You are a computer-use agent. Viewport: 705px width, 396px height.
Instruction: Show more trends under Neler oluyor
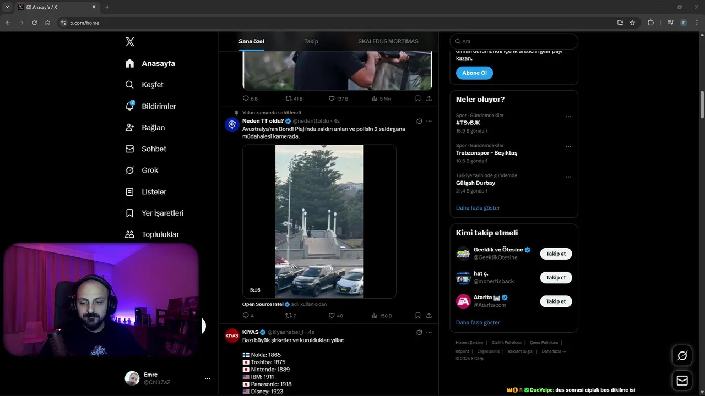478,208
